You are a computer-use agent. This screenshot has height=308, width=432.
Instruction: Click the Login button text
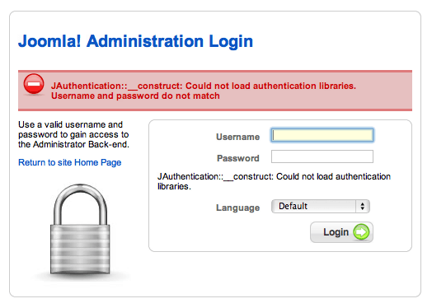(x=336, y=232)
